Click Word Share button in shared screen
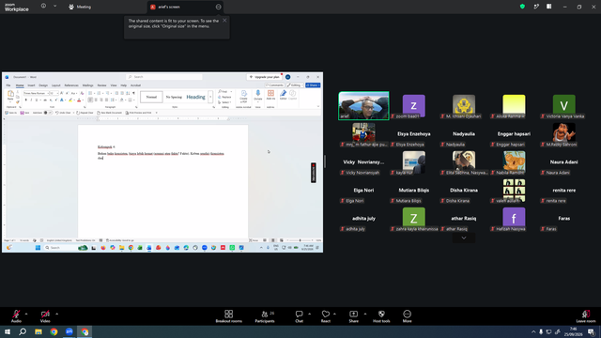 click(313, 85)
